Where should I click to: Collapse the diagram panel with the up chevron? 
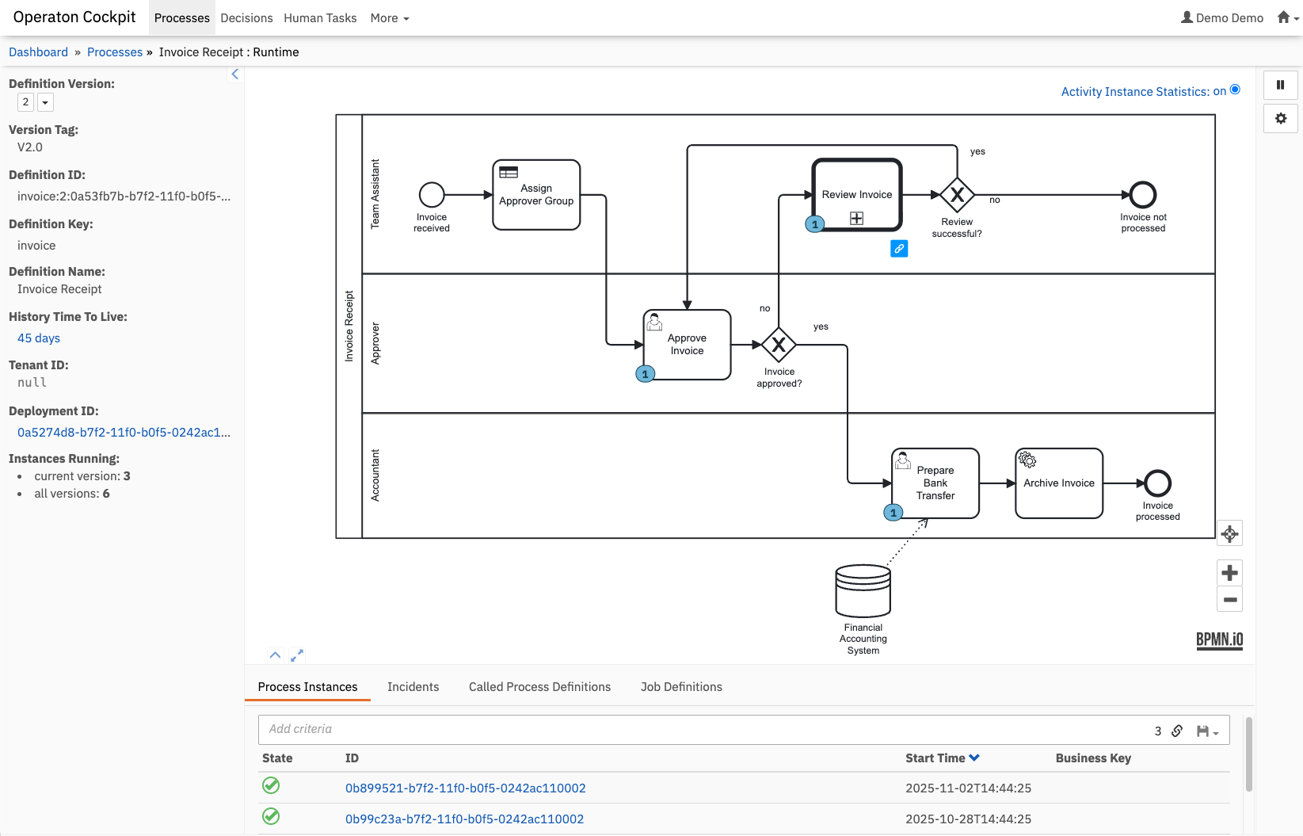(275, 655)
